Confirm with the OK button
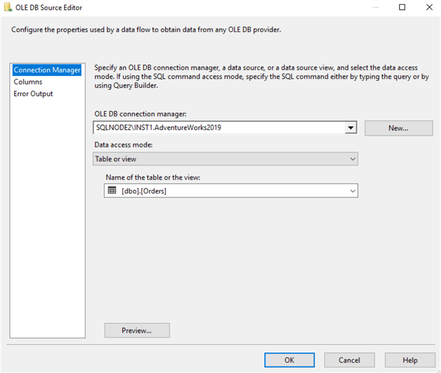Screen dimensions: 441x373 289,360
